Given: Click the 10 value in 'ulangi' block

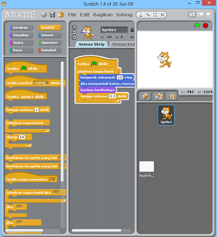Looking at the screenshot, I should pyautogui.click(x=22, y=137).
